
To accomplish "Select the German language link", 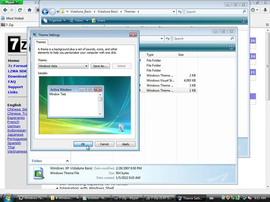I will [14, 126].
